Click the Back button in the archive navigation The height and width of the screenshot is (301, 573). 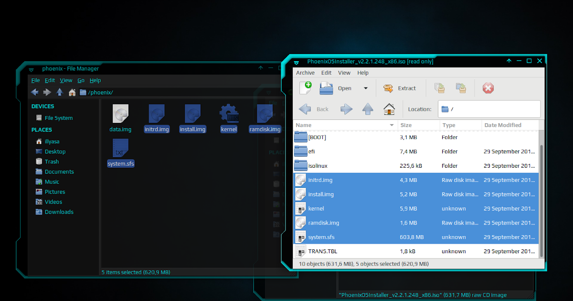314,109
